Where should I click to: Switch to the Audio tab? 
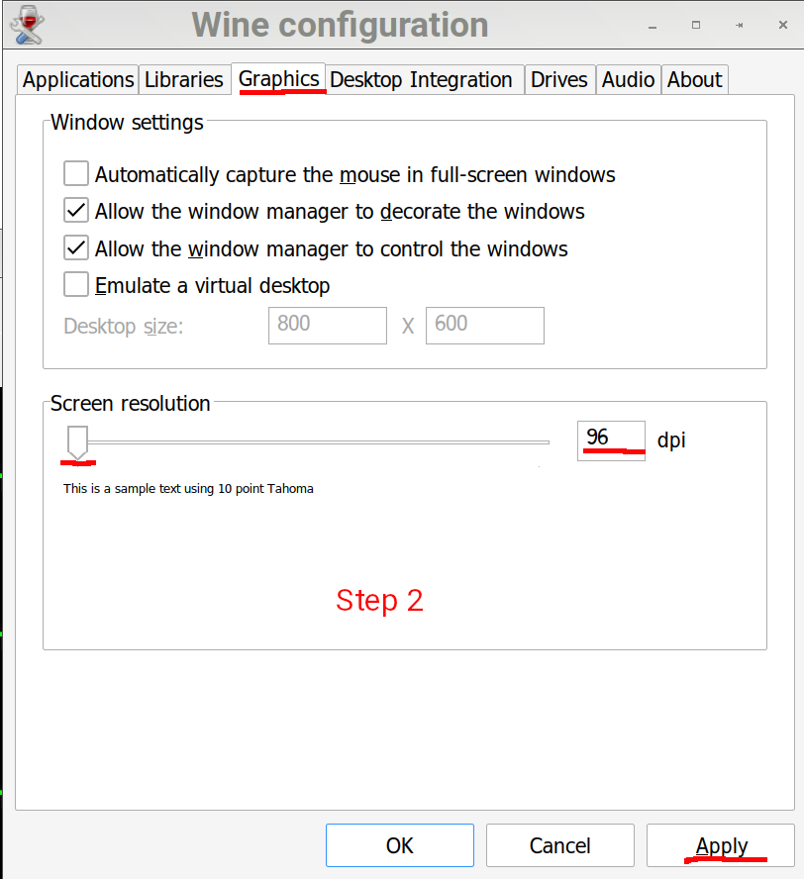(628, 79)
